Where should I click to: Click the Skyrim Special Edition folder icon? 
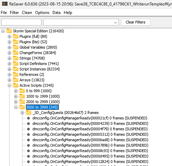[x=9, y=31]
